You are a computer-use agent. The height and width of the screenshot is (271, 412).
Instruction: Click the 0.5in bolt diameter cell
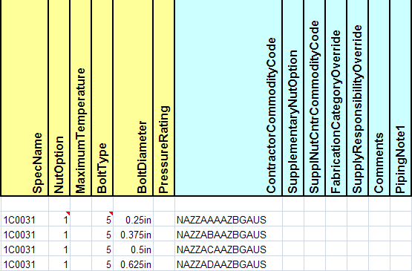coord(133,249)
